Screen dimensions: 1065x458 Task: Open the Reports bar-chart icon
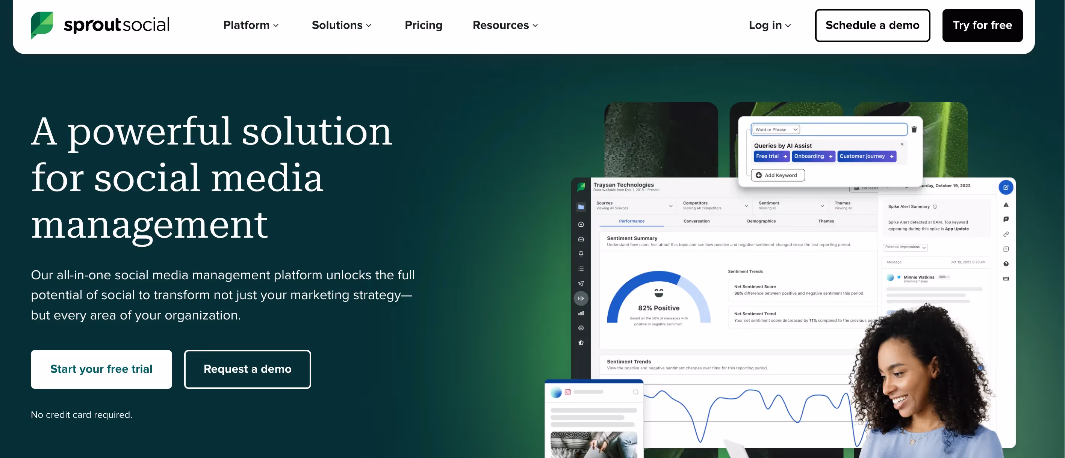581,313
